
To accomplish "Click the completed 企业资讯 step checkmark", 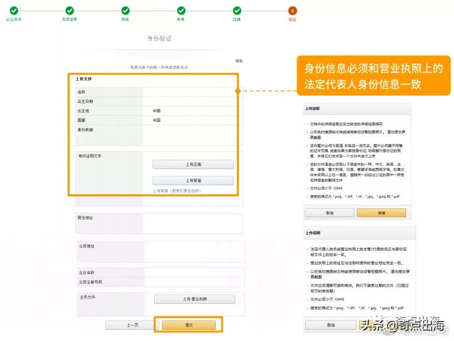I will coord(14,11).
